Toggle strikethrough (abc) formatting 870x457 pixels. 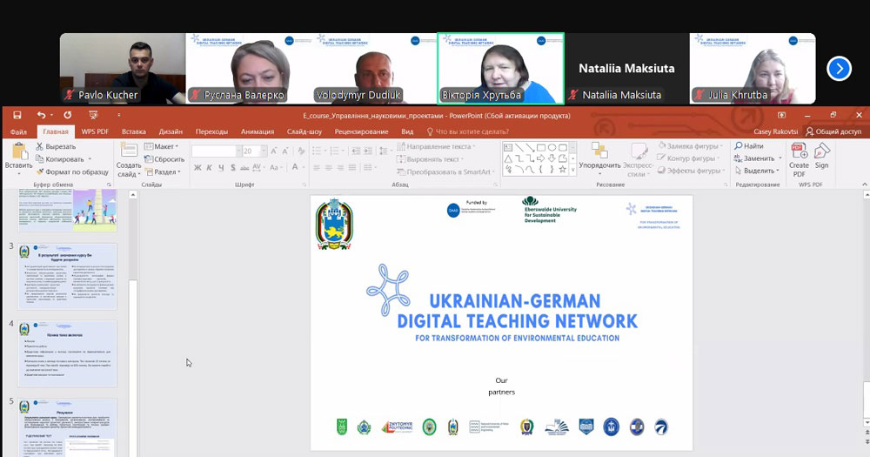click(x=244, y=167)
